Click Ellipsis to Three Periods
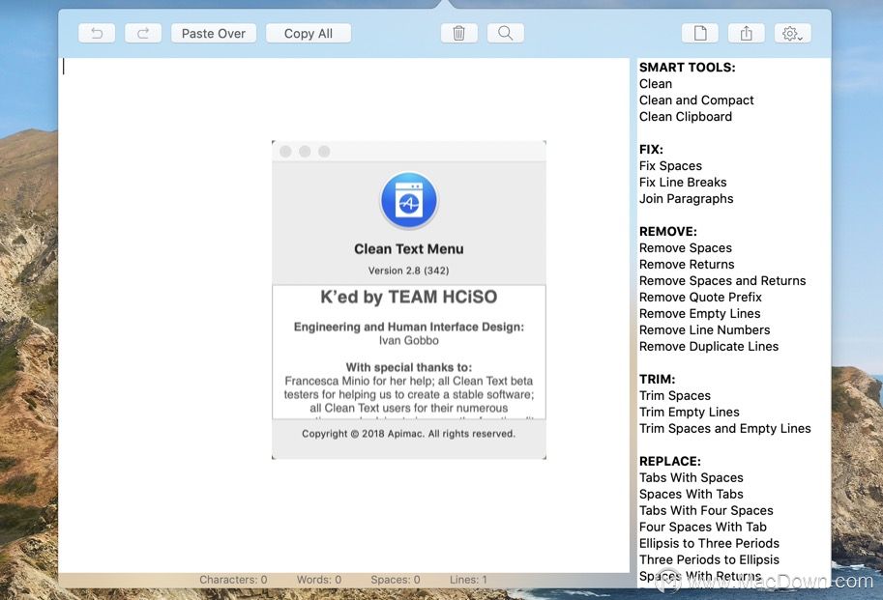 [709, 543]
